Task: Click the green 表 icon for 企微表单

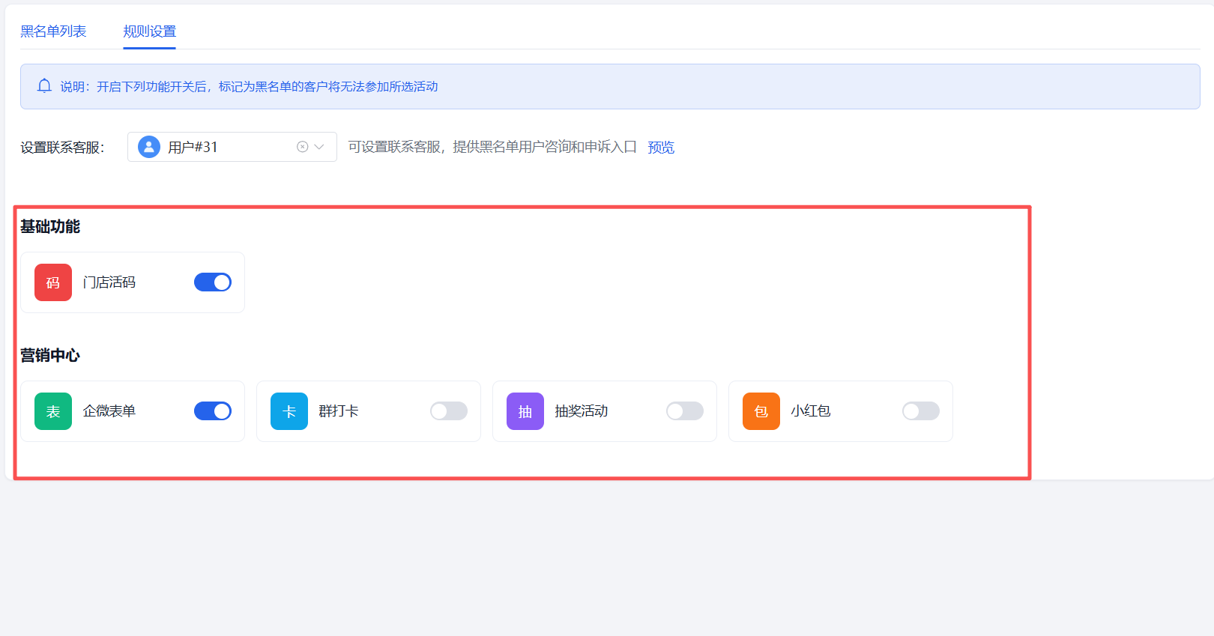Action: pos(53,411)
